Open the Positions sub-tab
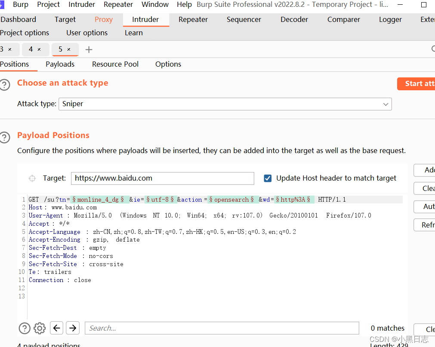 tap(15, 64)
